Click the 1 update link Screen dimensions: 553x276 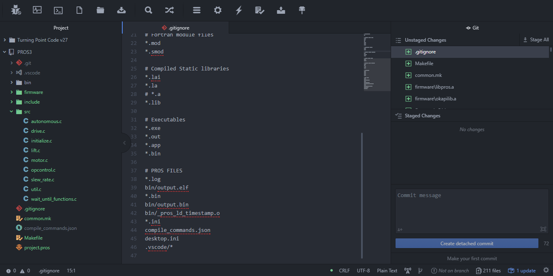tap(522, 271)
